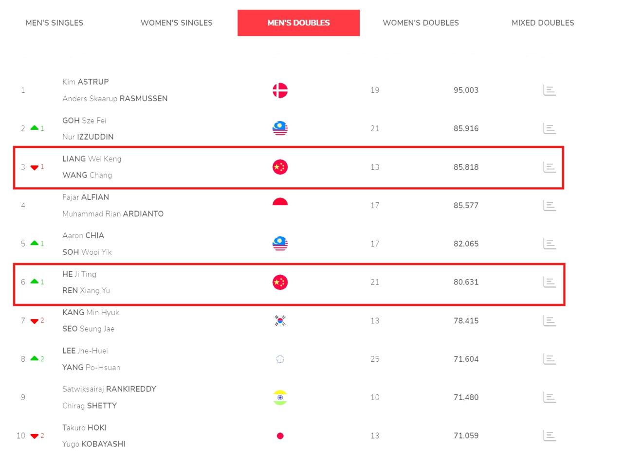
Task: Open player link Aaron CHIA
Action: 83,235
